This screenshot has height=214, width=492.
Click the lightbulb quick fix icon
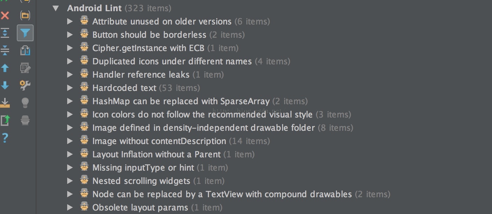pyautogui.click(x=25, y=102)
